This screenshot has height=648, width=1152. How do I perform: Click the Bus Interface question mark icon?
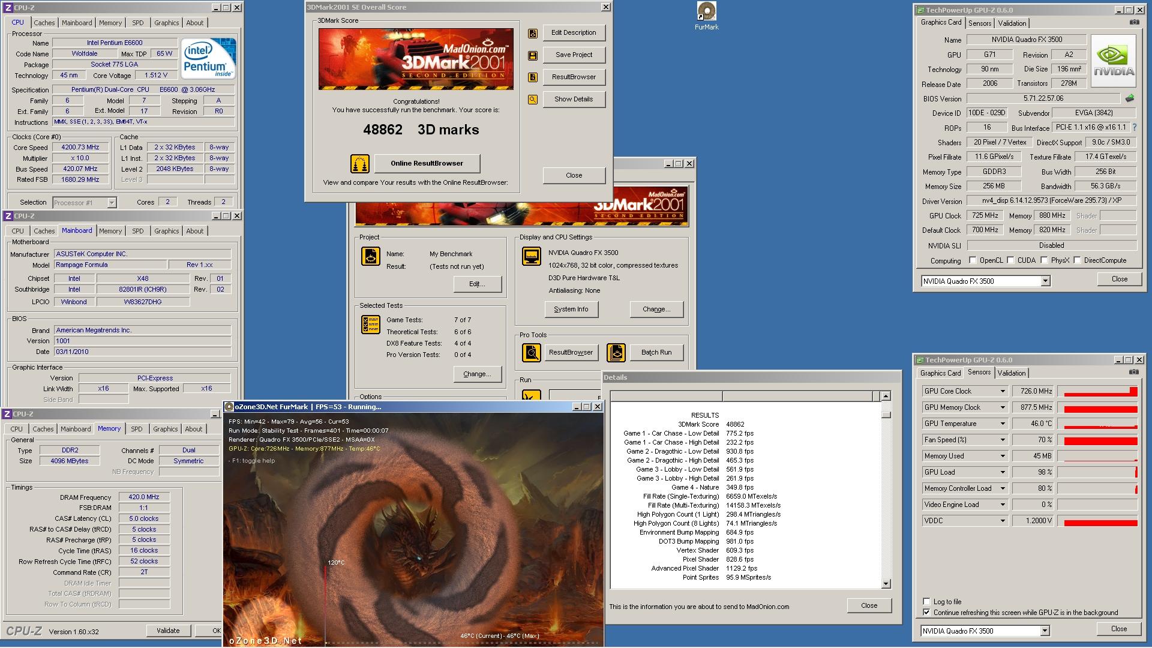pos(1134,127)
